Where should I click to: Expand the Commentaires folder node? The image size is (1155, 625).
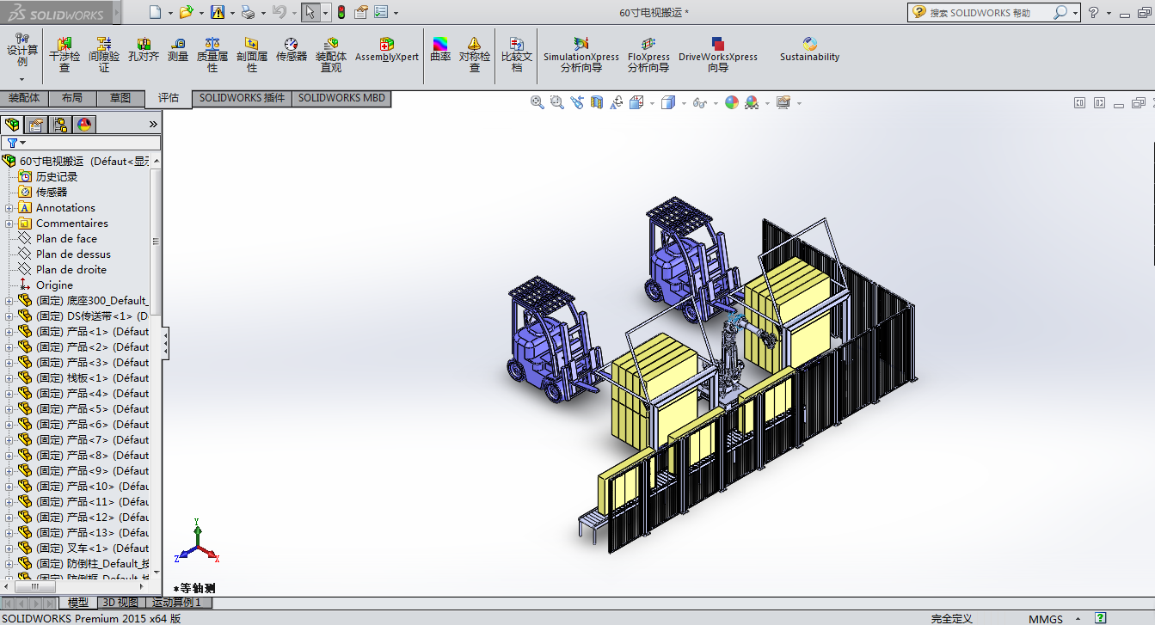point(9,224)
